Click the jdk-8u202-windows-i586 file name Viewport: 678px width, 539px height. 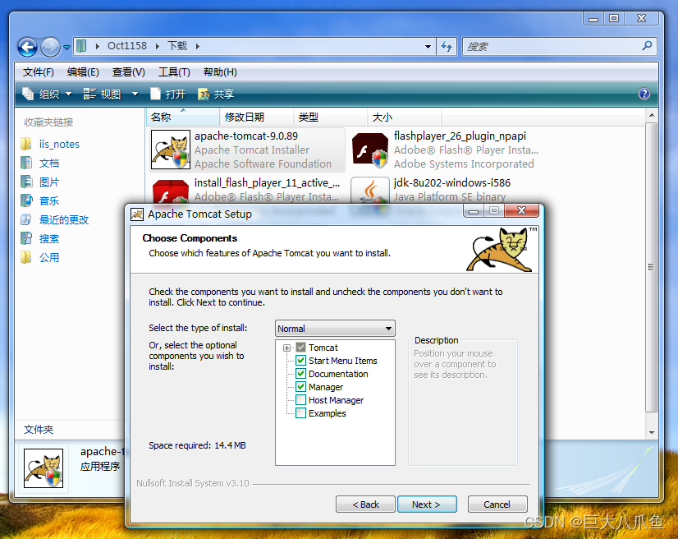(451, 182)
